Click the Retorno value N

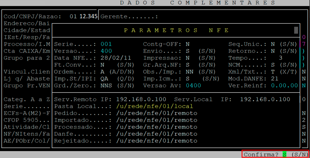pyautogui.click(x=273, y=51)
